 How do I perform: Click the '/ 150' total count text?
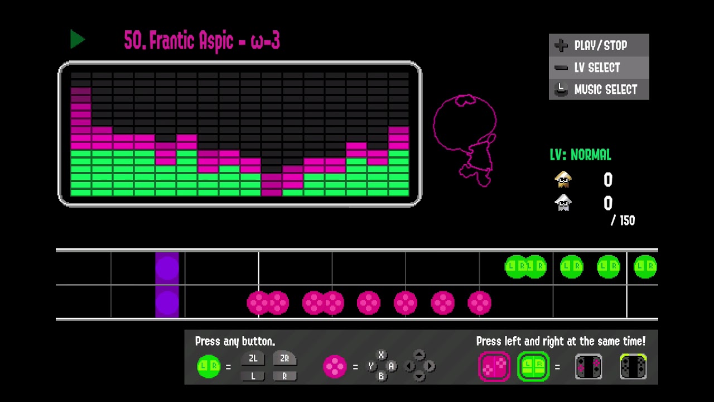coord(623,221)
